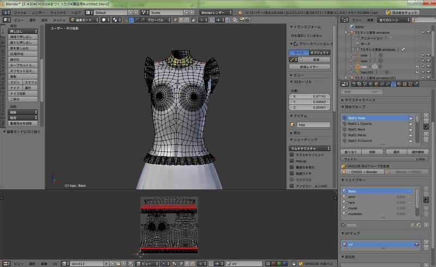Enable the Matcap checkbox

[x=292, y=161]
